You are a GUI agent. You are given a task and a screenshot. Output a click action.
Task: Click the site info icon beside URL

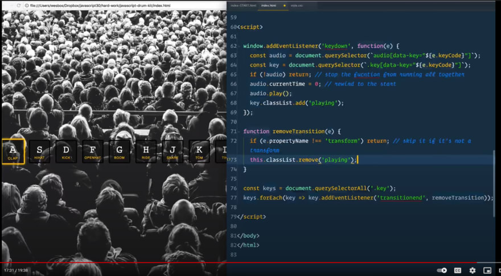coord(27,6)
